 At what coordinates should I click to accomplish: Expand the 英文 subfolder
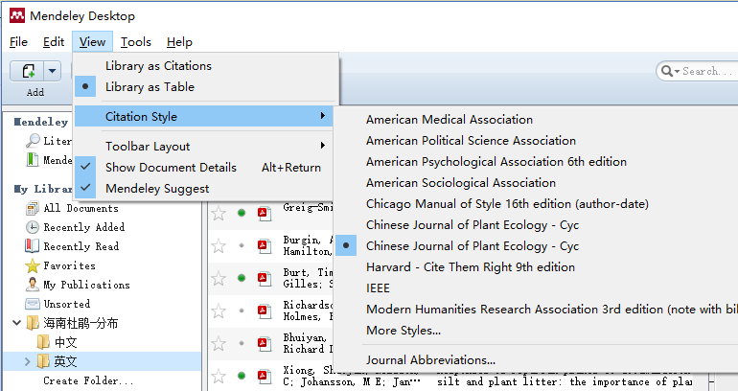pos(27,361)
